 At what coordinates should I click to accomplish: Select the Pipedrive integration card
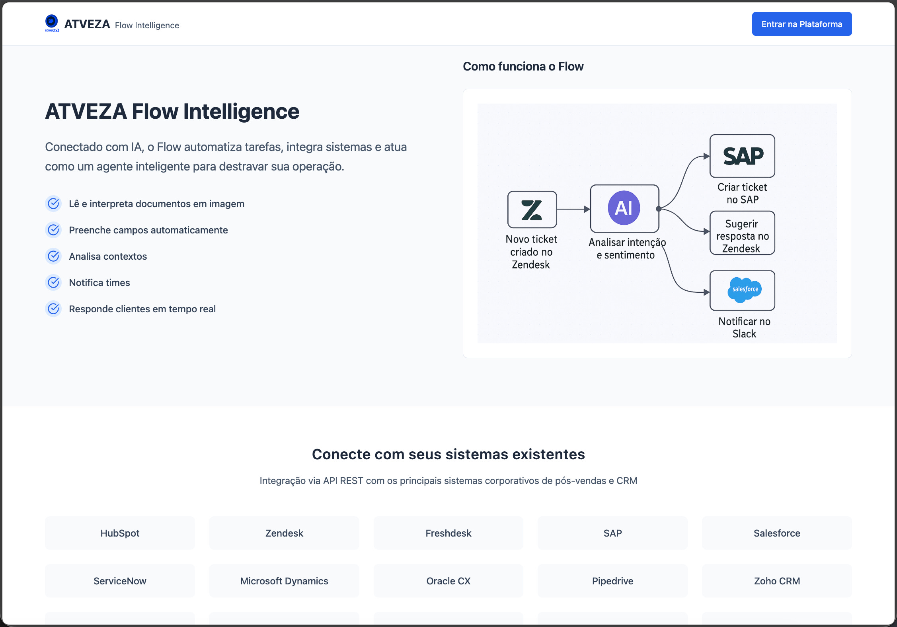[612, 581]
